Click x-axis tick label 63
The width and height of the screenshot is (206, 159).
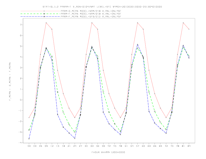point(149,146)
